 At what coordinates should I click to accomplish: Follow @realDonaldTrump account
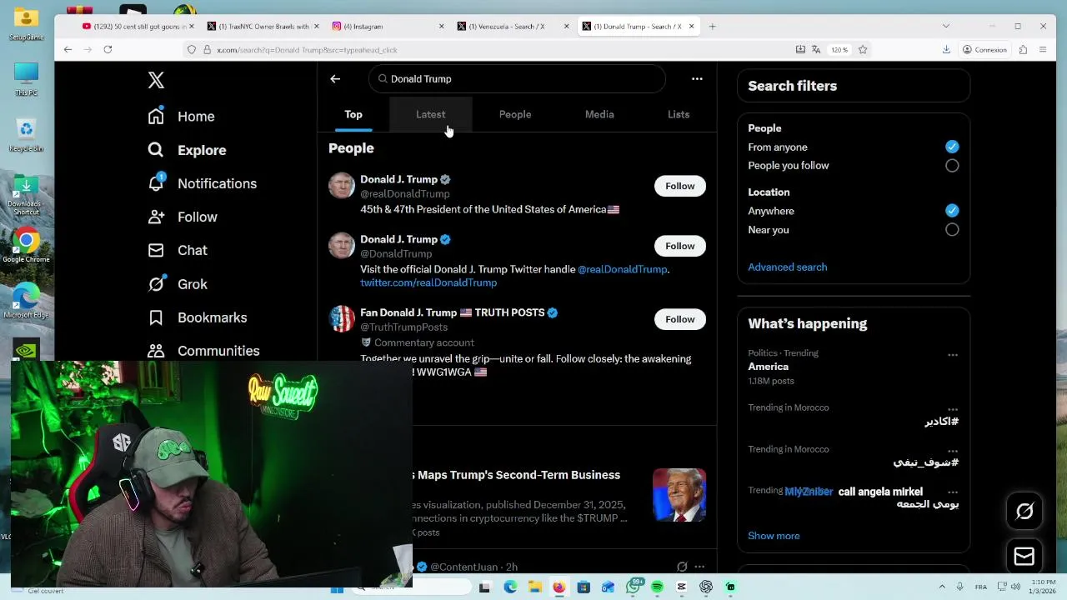(x=679, y=186)
